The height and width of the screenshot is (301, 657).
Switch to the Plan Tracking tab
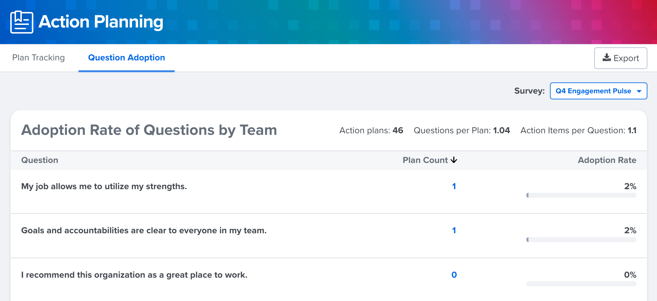[38, 58]
